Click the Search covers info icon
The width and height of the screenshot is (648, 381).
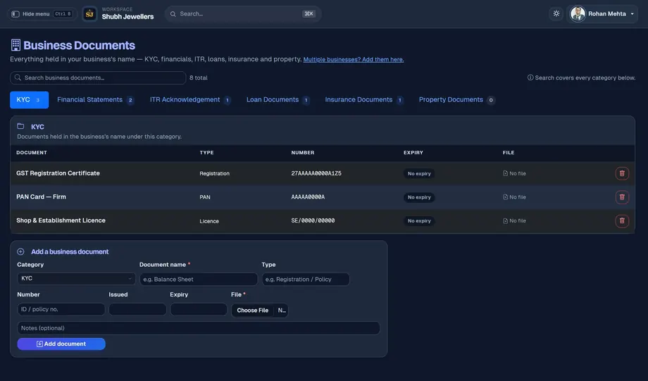530,77
